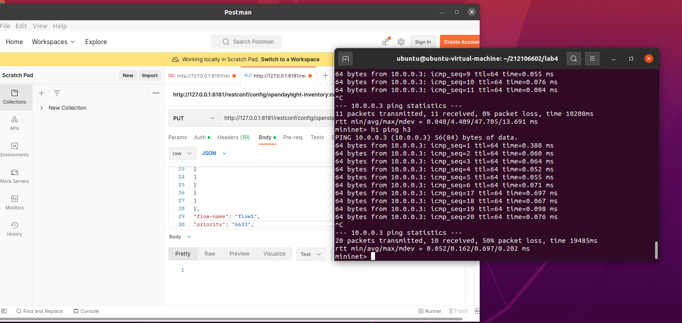Open Postman settings gear icon
Screen dimensions: 682x323
click(x=401, y=42)
